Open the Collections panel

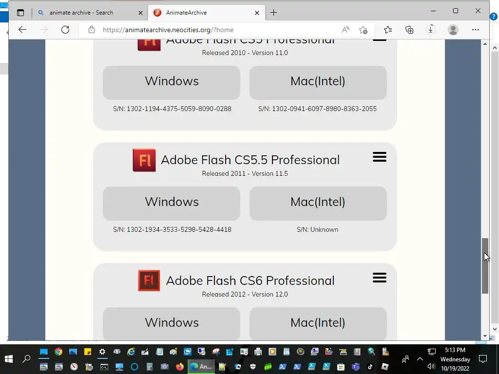[409, 30]
